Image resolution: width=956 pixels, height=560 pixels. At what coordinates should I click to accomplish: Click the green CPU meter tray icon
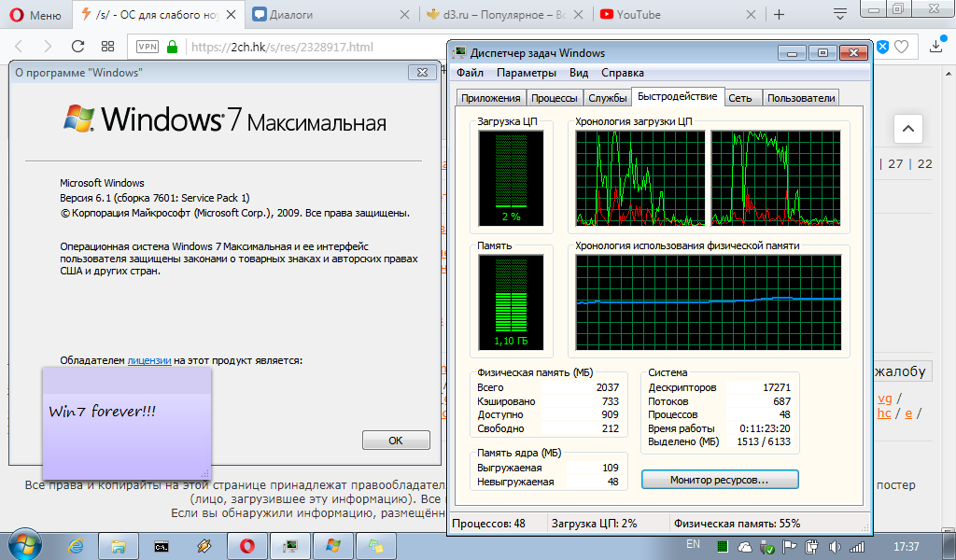click(x=723, y=547)
